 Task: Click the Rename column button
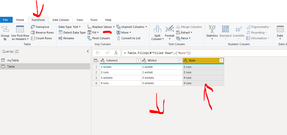coord(66,38)
